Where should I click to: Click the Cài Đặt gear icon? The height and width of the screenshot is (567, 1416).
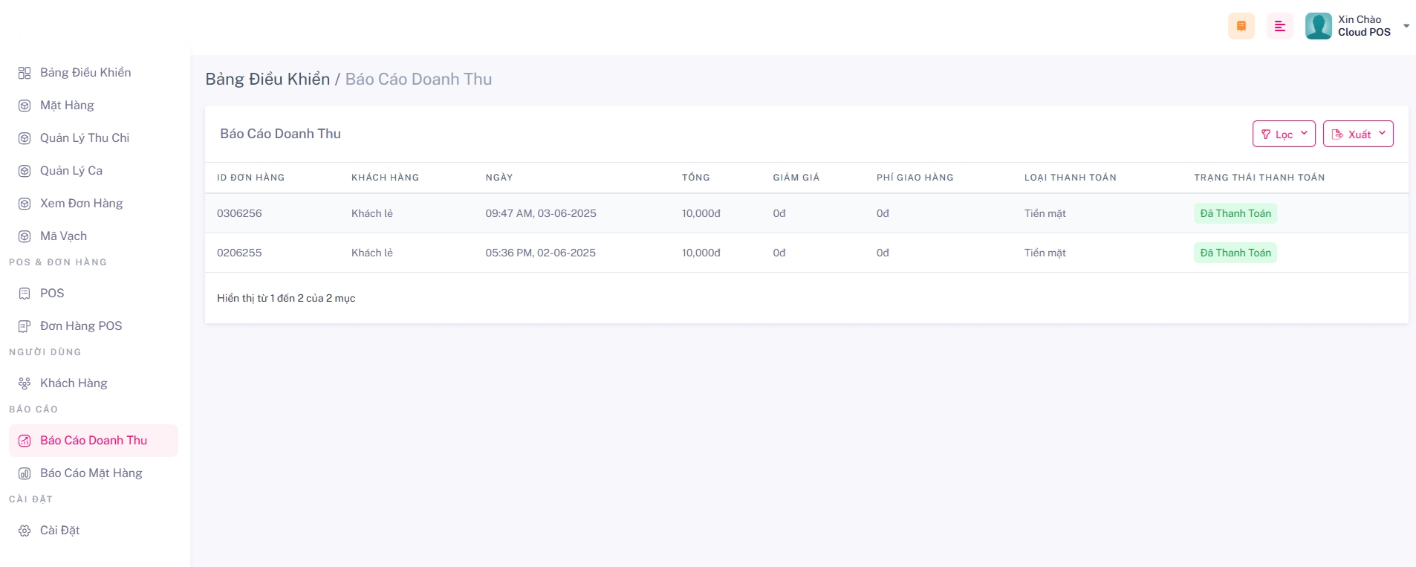click(25, 531)
